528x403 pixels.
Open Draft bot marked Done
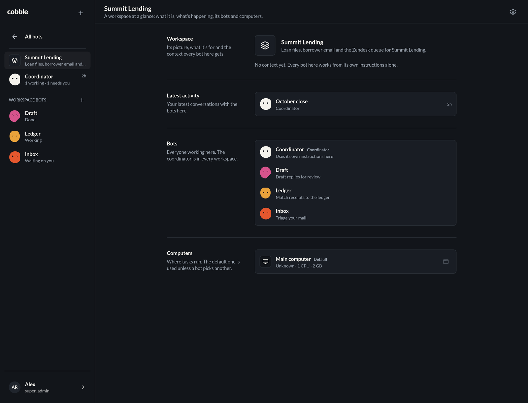click(x=48, y=116)
